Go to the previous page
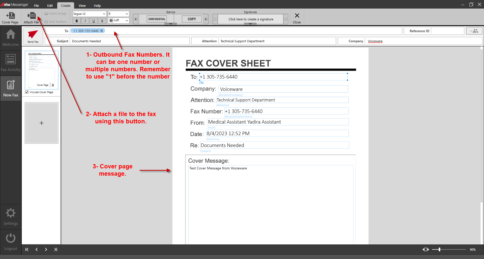The height and width of the screenshot is (259, 484). pyautogui.click(x=37, y=249)
